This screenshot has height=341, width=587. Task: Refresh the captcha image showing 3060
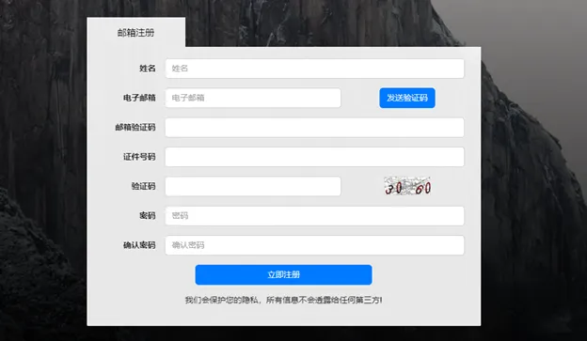tap(407, 186)
